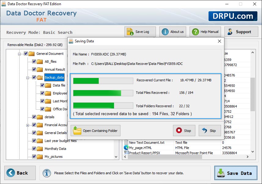Viewport: 262px width, 184px height.
Task: Click the Save Data button
Action: click(x=236, y=173)
